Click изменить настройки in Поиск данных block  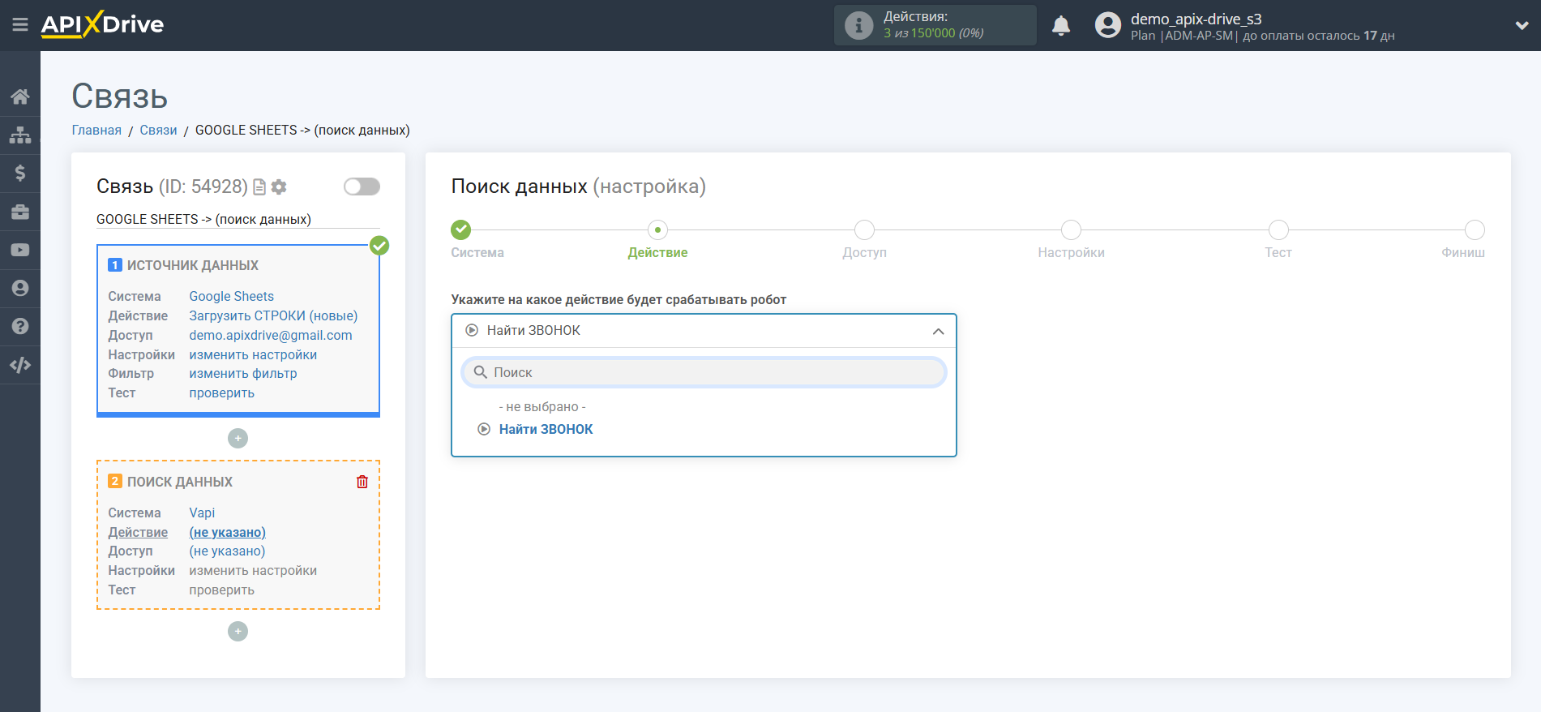click(x=253, y=571)
